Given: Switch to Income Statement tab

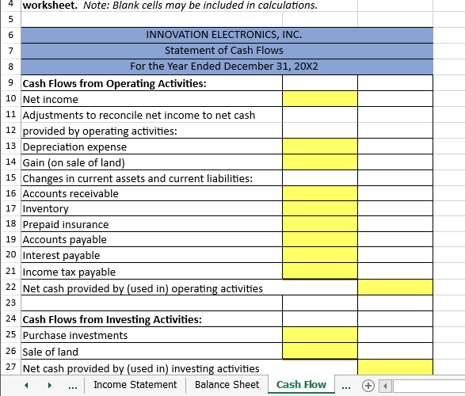Looking at the screenshot, I should (x=135, y=385).
